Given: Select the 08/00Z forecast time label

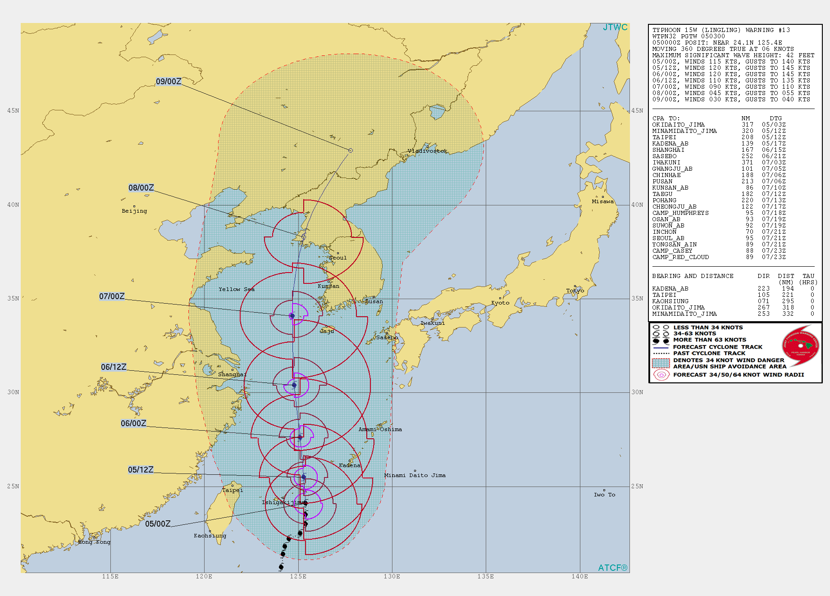Looking at the screenshot, I should click(141, 188).
